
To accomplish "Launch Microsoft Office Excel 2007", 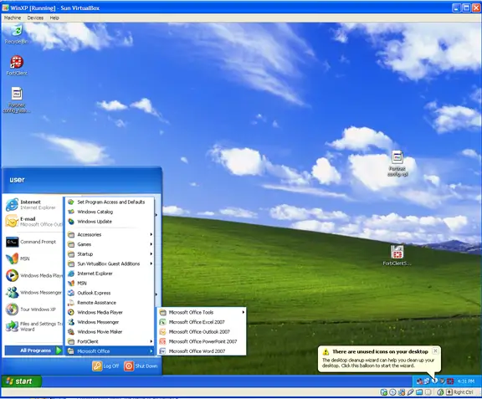I will coord(202,322).
